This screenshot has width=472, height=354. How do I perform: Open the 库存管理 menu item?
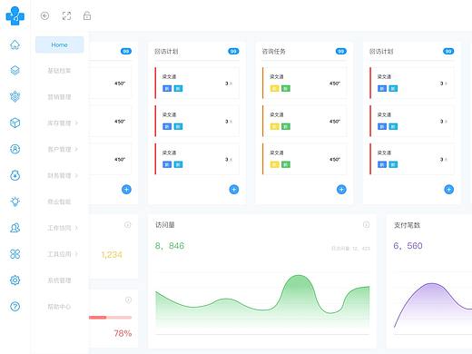(x=59, y=123)
